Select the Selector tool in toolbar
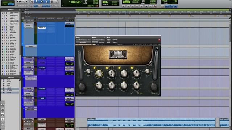Screen dimensions: 232x130 point(42,1)
